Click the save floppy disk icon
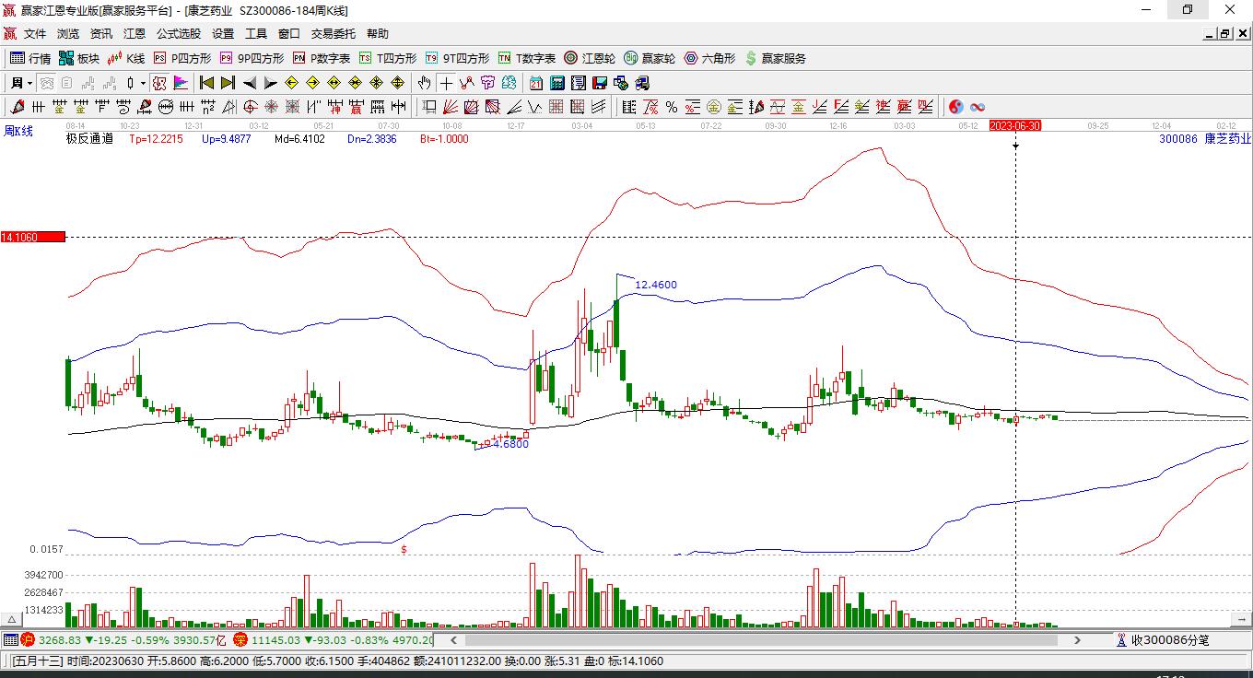1253x678 pixels. 600,83
